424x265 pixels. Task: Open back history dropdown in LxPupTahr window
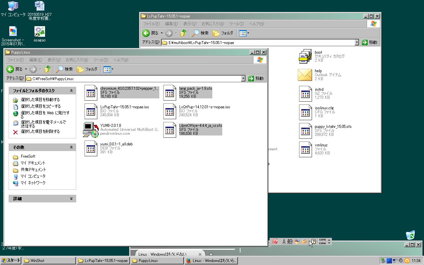click(x=162, y=33)
